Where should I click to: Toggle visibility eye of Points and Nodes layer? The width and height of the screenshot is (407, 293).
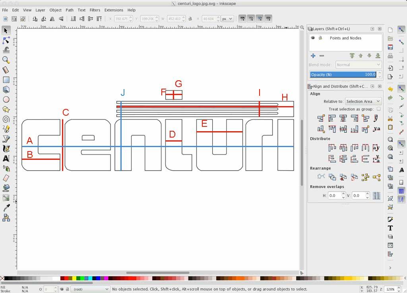point(313,38)
